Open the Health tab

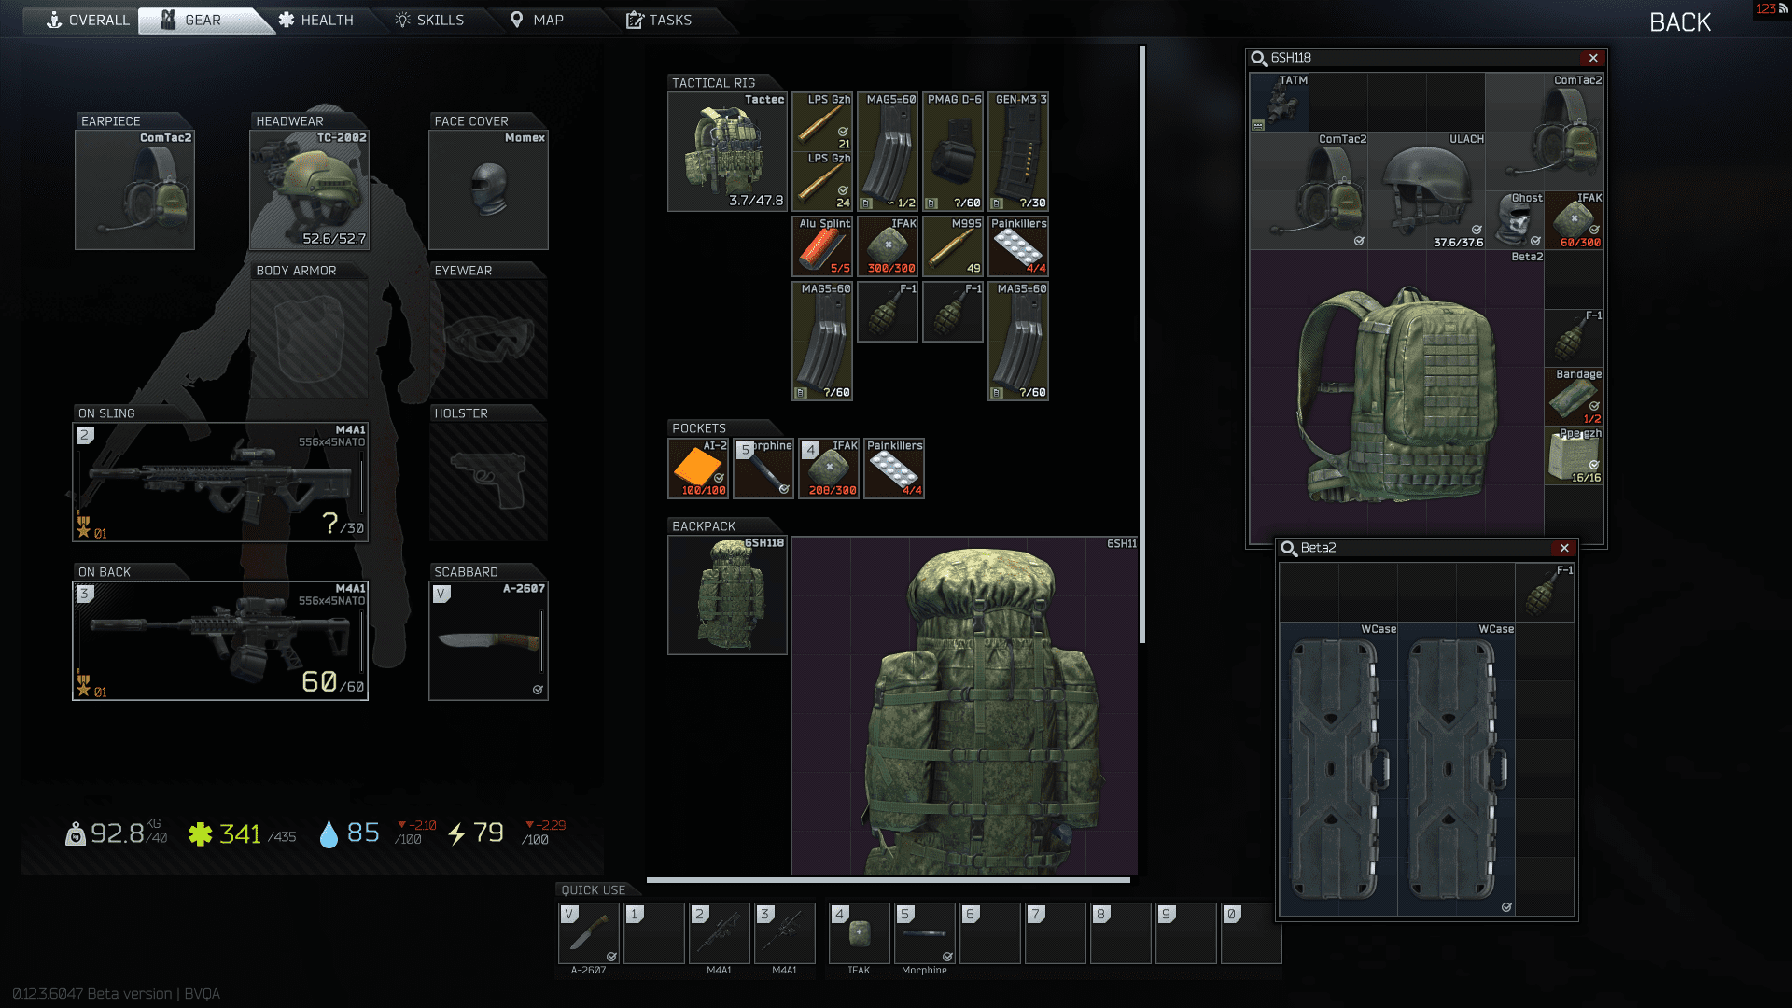315,20
